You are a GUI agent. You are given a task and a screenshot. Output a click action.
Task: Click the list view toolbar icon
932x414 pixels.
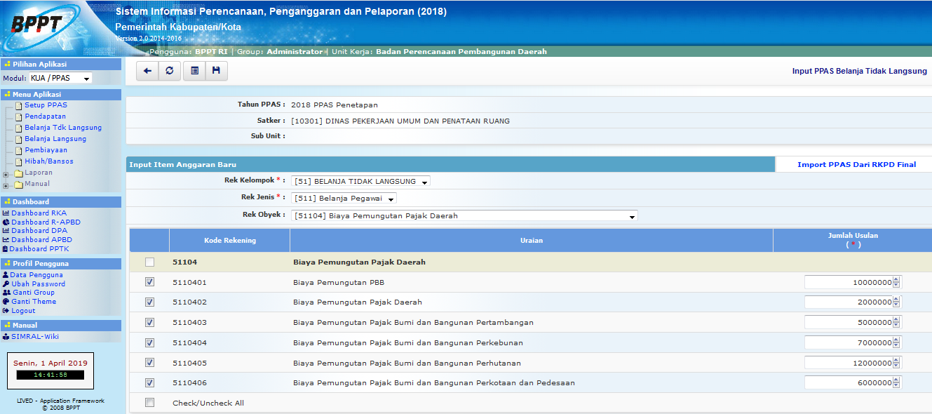(x=194, y=71)
